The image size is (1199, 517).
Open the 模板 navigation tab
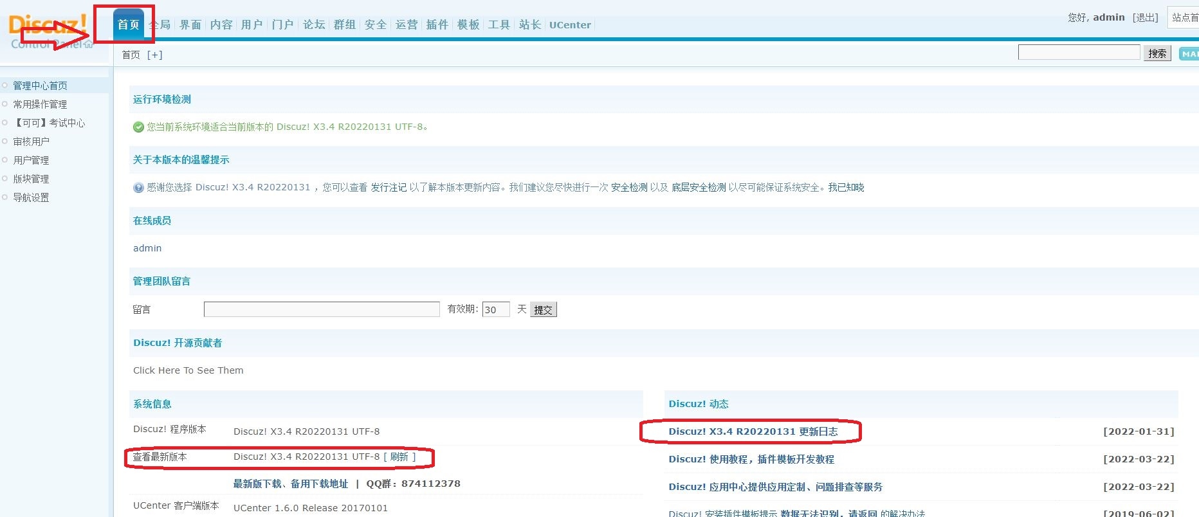(468, 25)
